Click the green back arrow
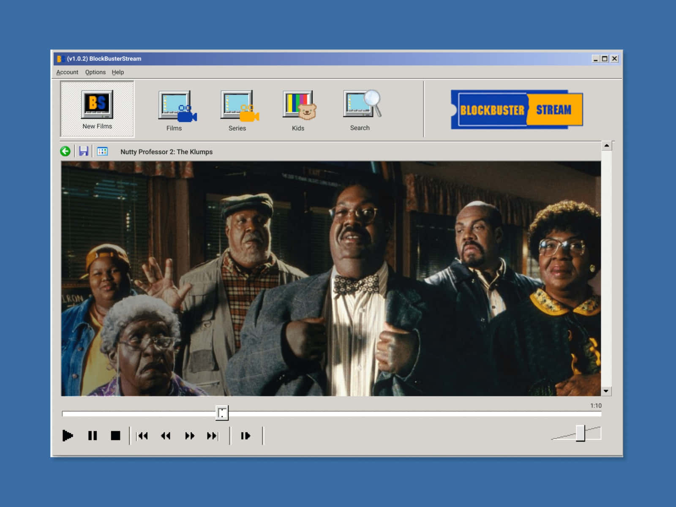676x507 pixels. tap(65, 151)
